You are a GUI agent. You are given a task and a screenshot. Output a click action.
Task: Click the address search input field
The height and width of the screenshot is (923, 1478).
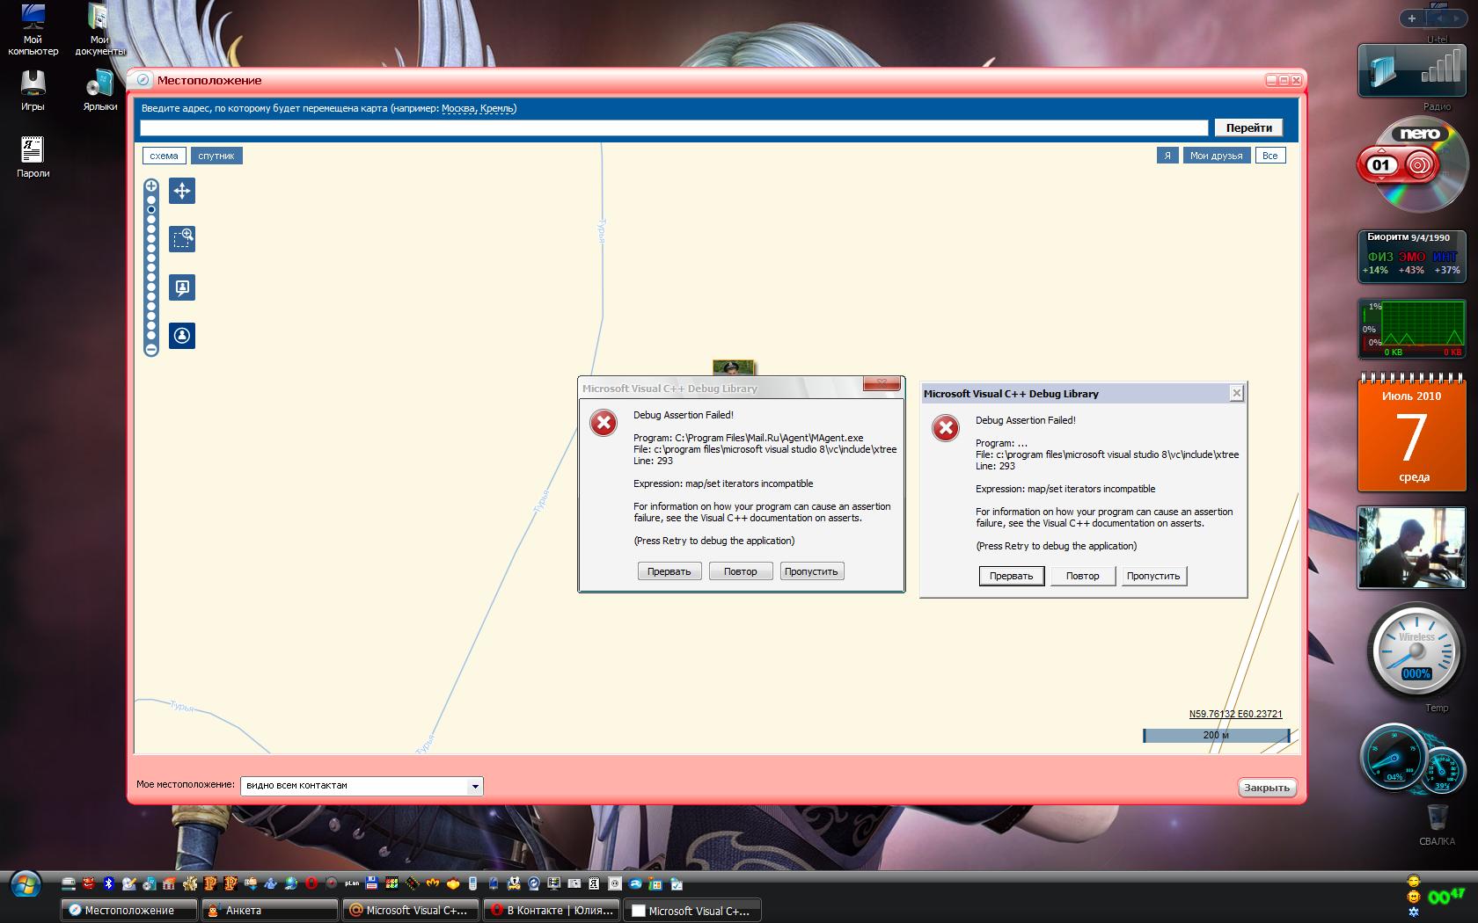[x=674, y=128]
